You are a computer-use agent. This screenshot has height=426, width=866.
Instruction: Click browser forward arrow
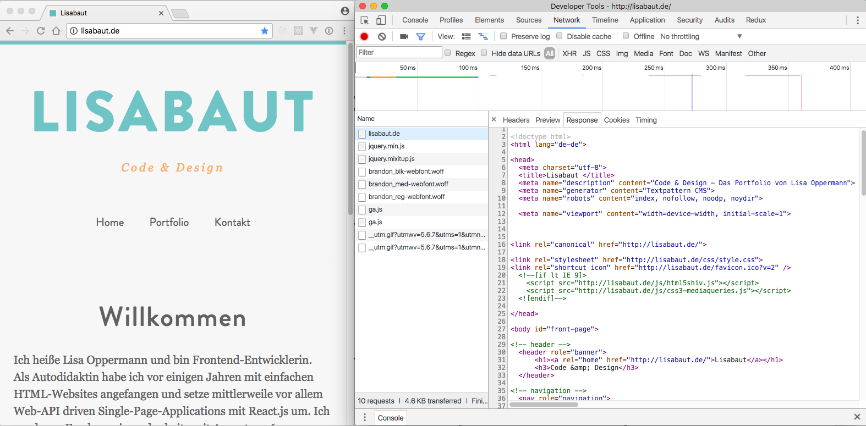click(x=25, y=31)
